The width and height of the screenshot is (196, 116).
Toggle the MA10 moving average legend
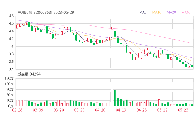coord(157,12)
